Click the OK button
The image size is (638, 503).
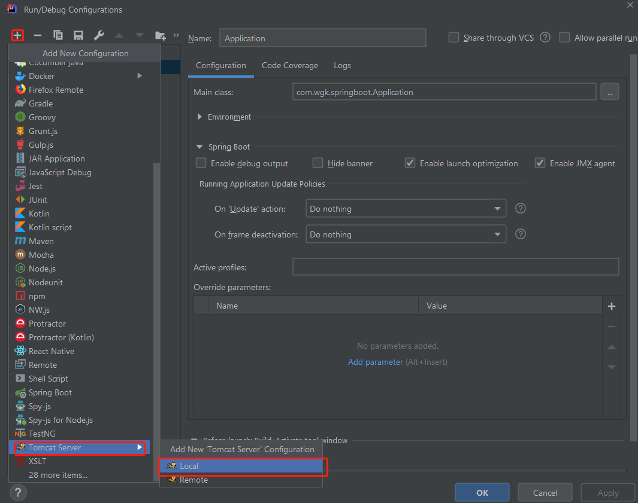(x=482, y=492)
